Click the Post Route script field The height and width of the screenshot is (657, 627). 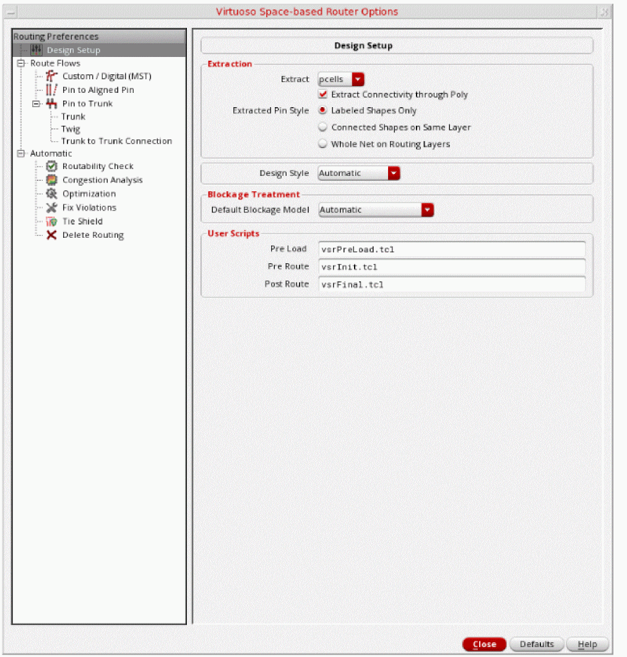tap(451, 284)
